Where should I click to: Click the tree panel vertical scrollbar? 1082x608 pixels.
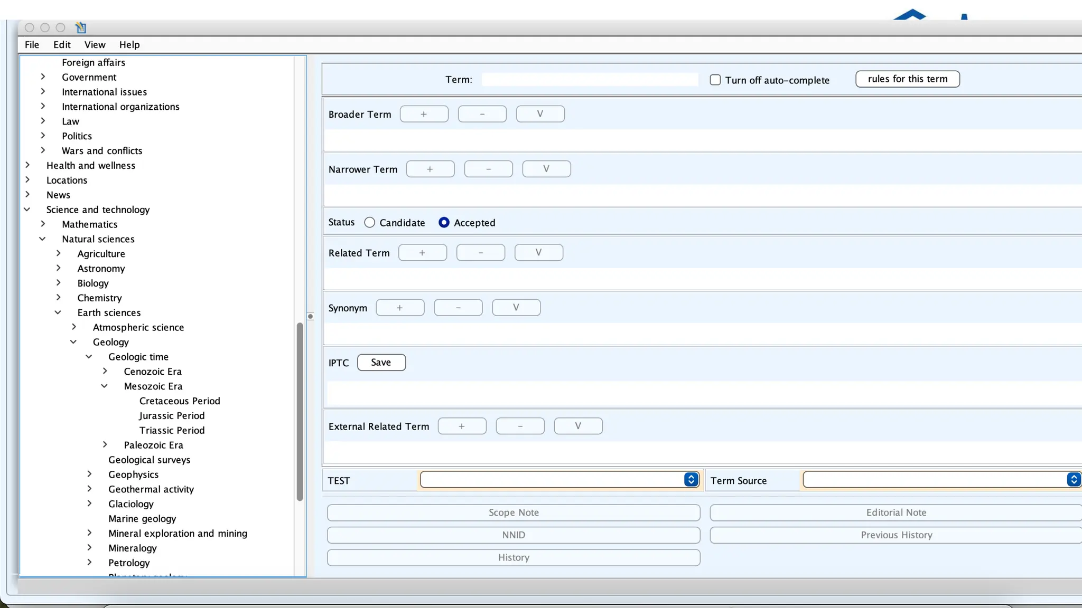(x=300, y=412)
